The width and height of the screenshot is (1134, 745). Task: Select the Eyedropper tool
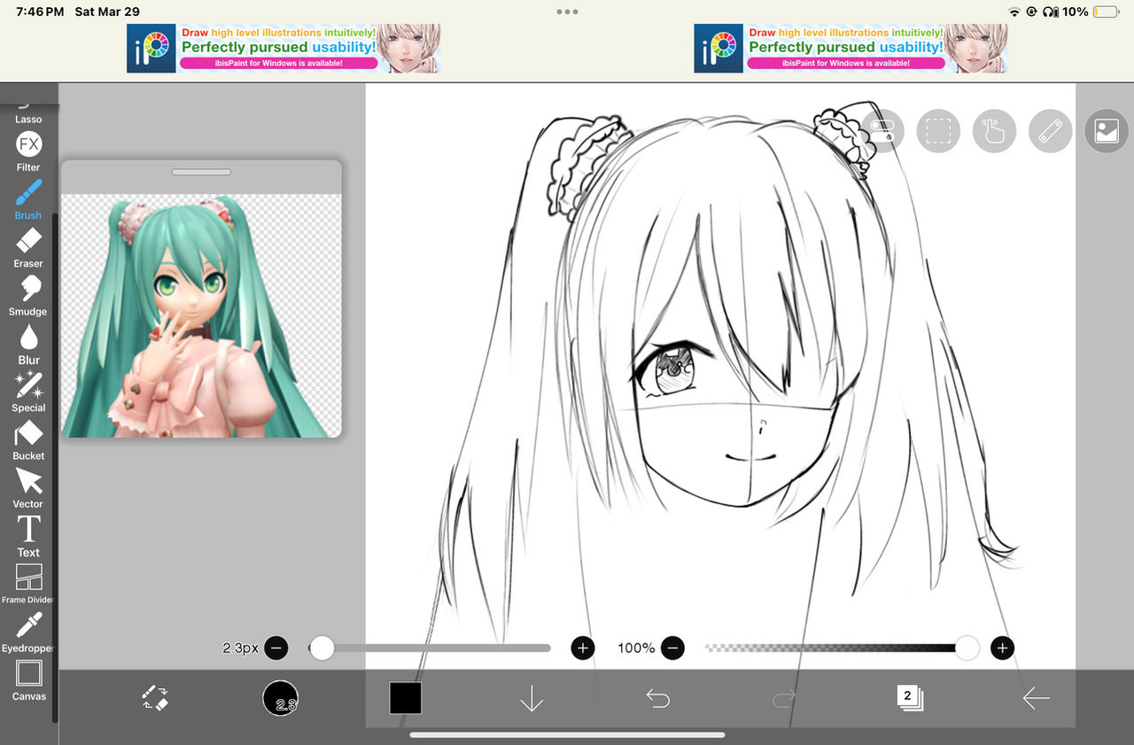(28, 632)
